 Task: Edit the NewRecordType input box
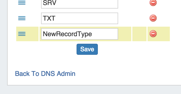(80, 34)
